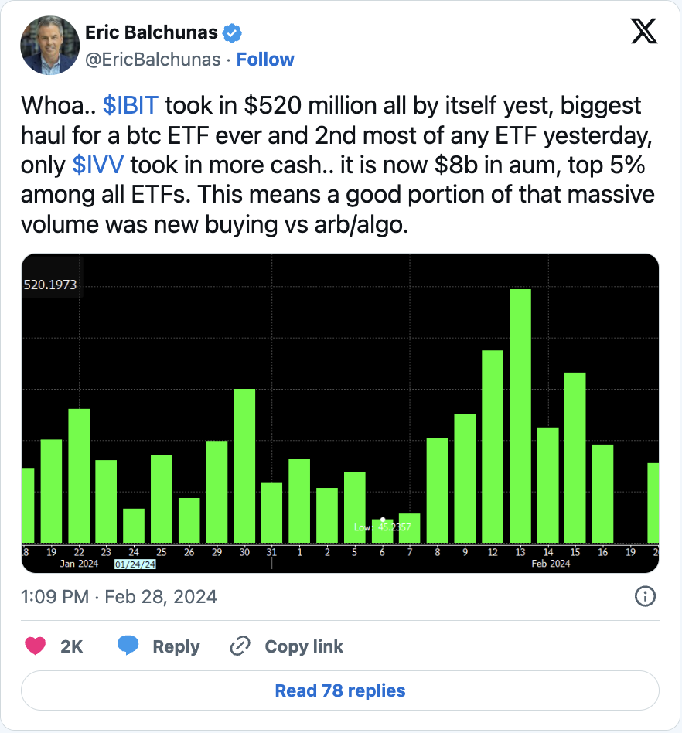
Task: Click the reply speech bubble icon
Action: click(128, 646)
